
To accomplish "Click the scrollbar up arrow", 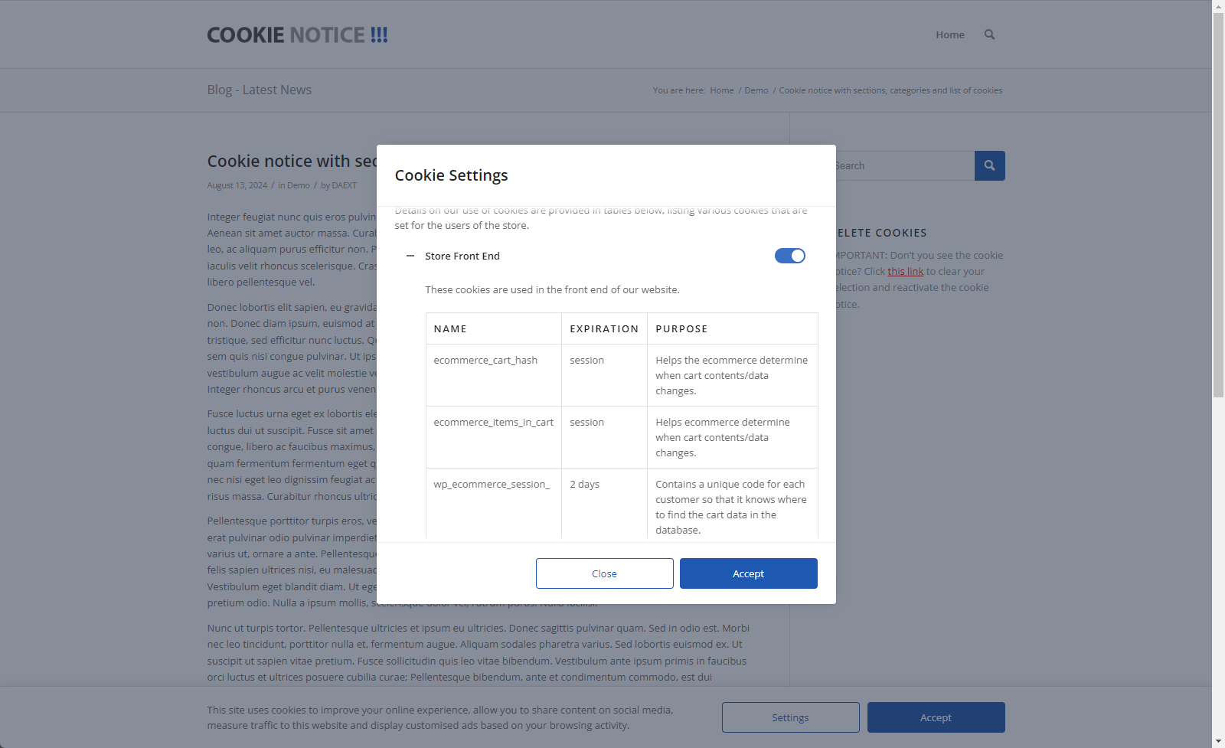I will click(x=1218, y=6).
